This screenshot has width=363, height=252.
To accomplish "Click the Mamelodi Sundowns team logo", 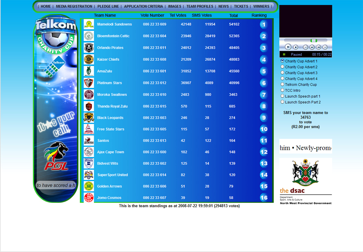I will (x=88, y=24).
